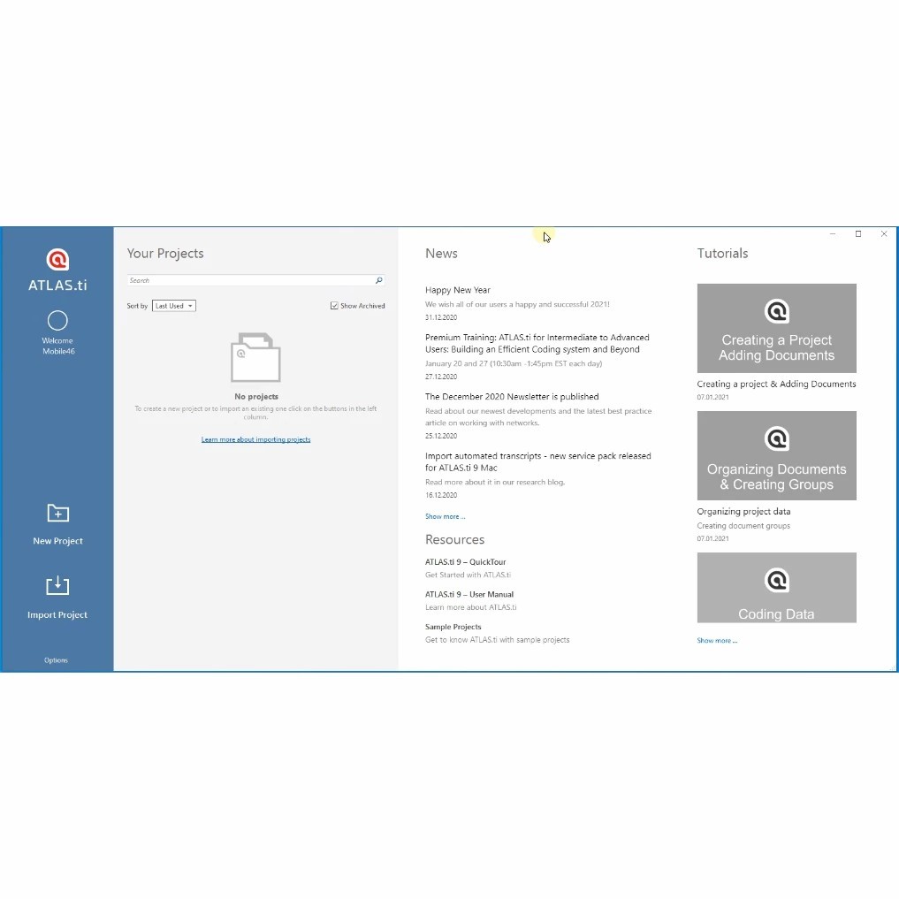899x899 pixels.
Task: Click the empty folder icon above No projects
Action: 255,356
